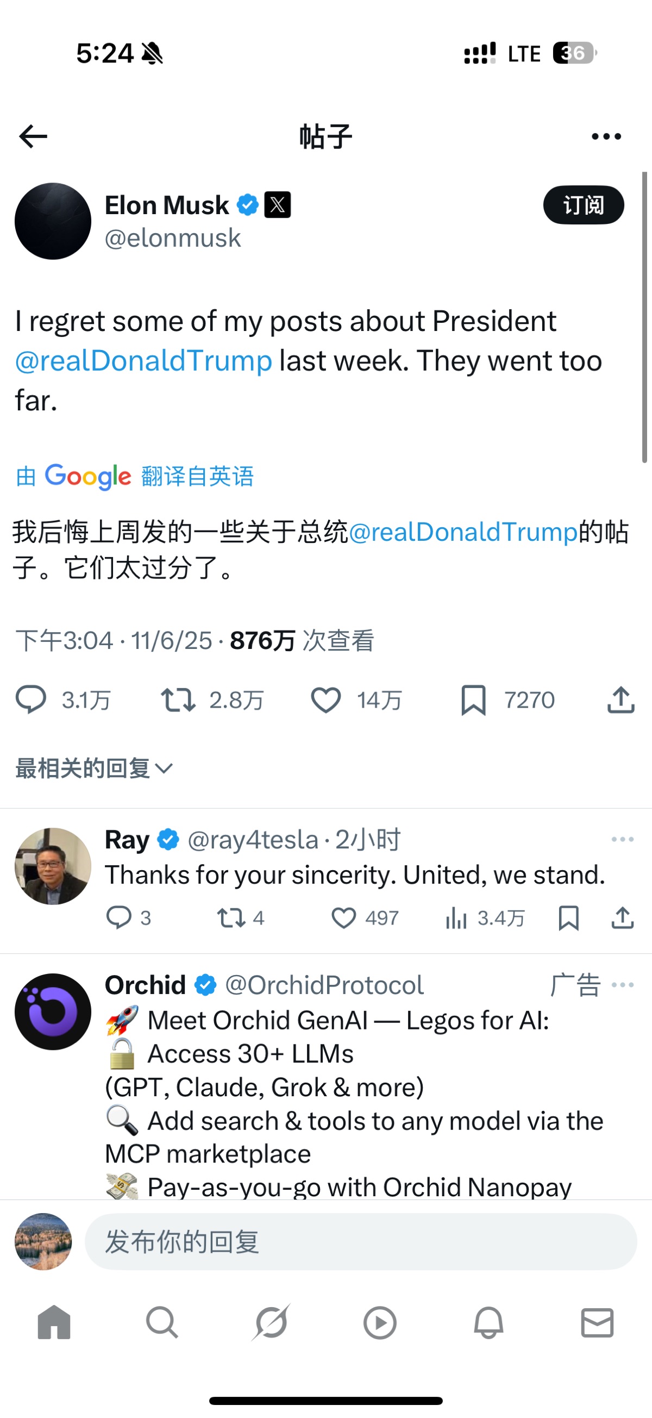
Task: Open more options for Ray's reply
Action: point(622,840)
